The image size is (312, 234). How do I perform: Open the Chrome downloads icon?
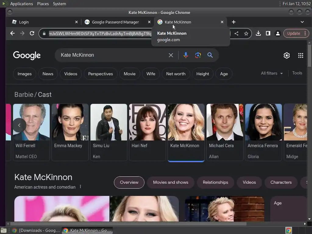point(258,34)
